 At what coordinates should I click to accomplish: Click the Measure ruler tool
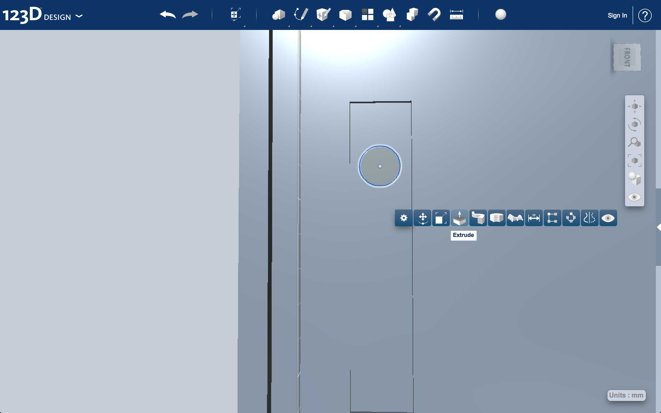456,15
